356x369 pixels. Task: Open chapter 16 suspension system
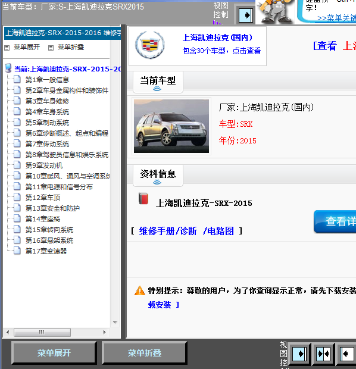click(x=49, y=240)
